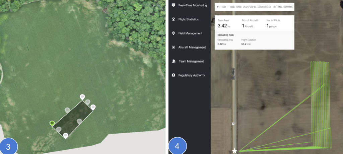Click the Flight Statistics icon
The image size is (343, 154).
point(174,19)
